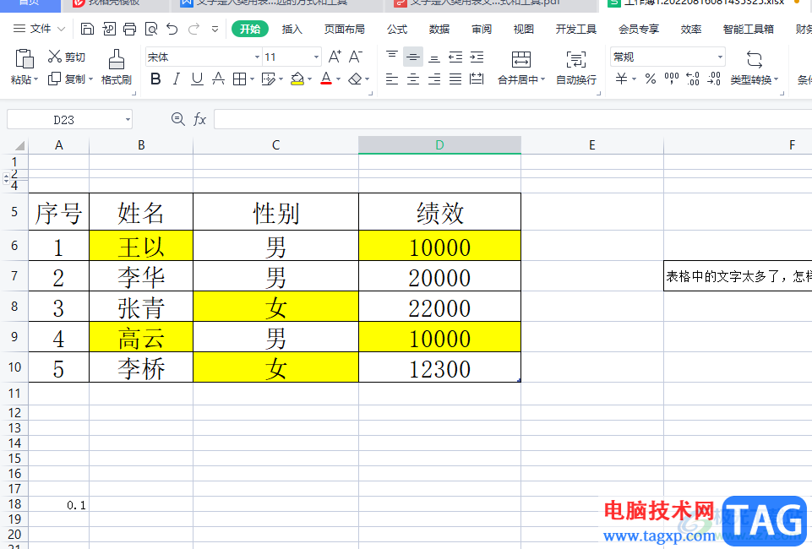Align text to top of cell

[392, 57]
